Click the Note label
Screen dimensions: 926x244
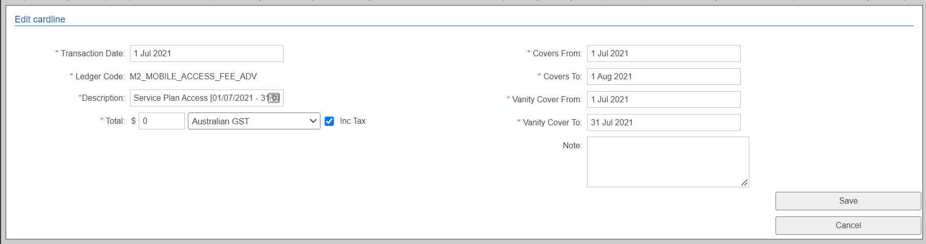(572, 146)
